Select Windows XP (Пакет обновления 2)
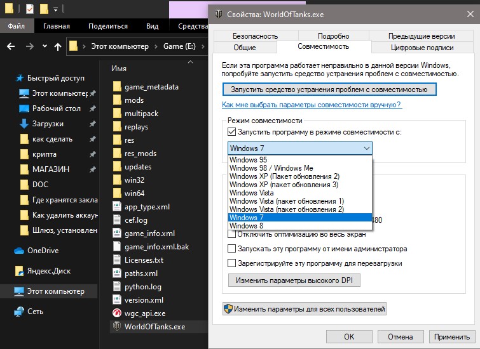The image size is (480, 349). point(300,176)
